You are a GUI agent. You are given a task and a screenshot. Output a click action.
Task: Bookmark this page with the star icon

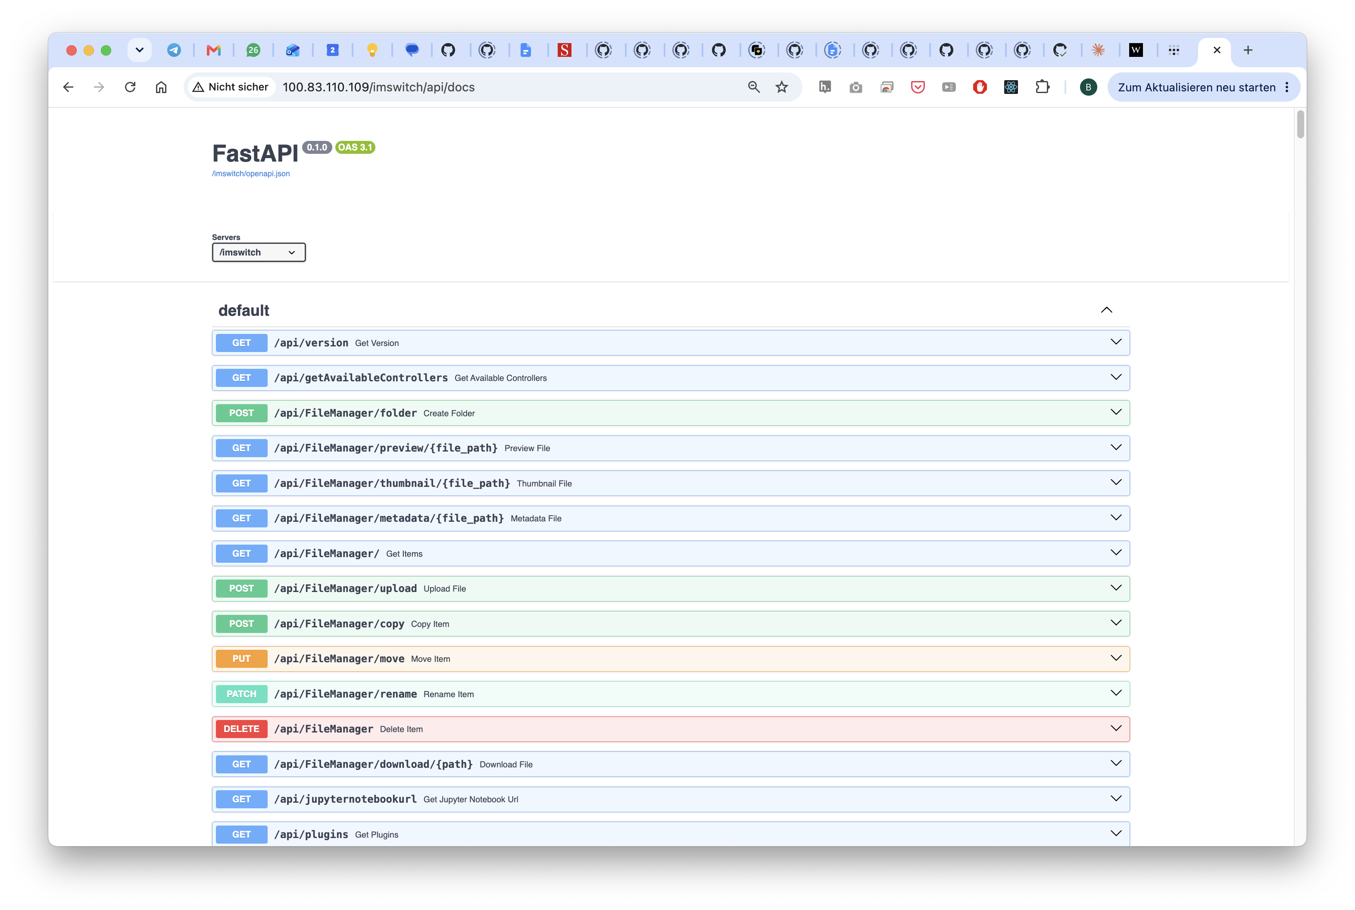pos(782,87)
